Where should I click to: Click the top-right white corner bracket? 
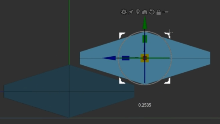(x=168, y=35)
